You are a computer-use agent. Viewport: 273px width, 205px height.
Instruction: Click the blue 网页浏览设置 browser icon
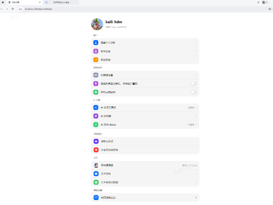[x=96, y=198]
